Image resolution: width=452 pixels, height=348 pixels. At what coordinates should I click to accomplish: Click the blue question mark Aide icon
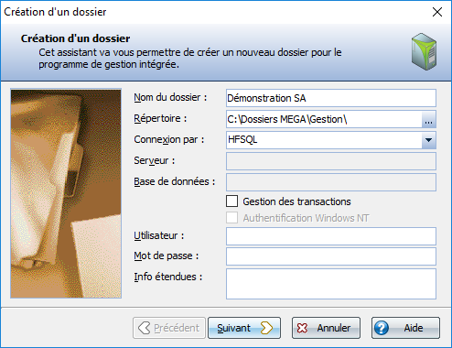click(382, 328)
